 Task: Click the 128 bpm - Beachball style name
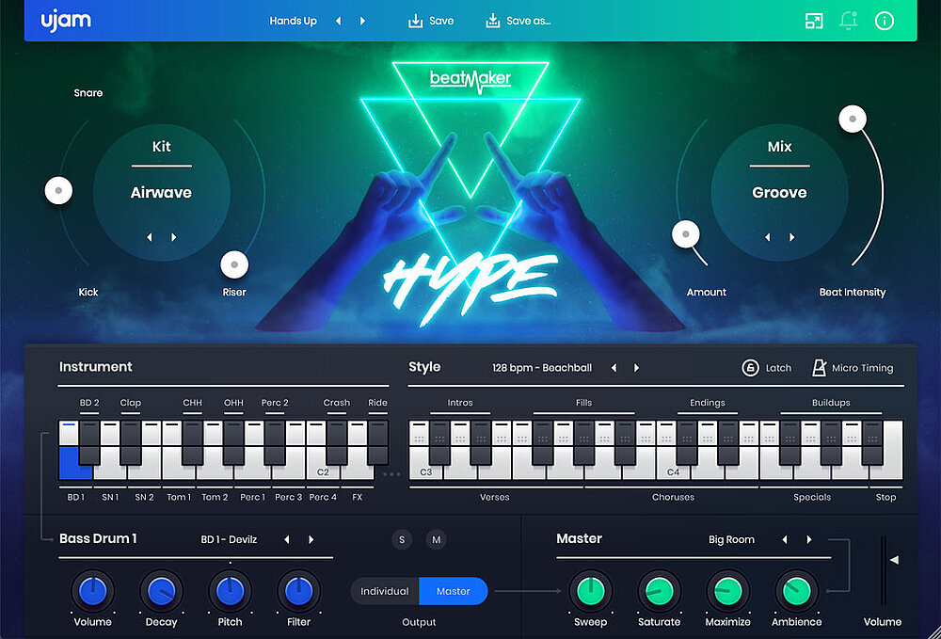[541, 369]
